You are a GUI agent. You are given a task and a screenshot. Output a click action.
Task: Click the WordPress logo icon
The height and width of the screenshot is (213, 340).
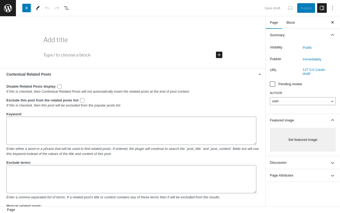(x=8, y=8)
